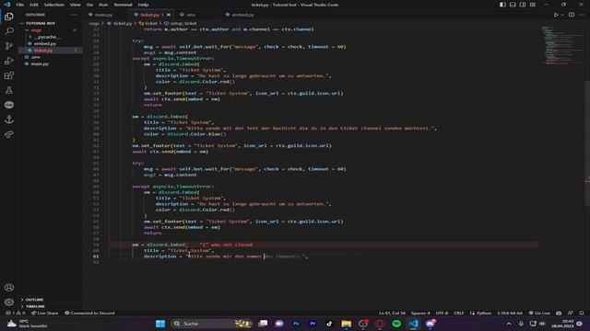Close the ticket.py editor tab
590x331 pixels.
pos(169,15)
